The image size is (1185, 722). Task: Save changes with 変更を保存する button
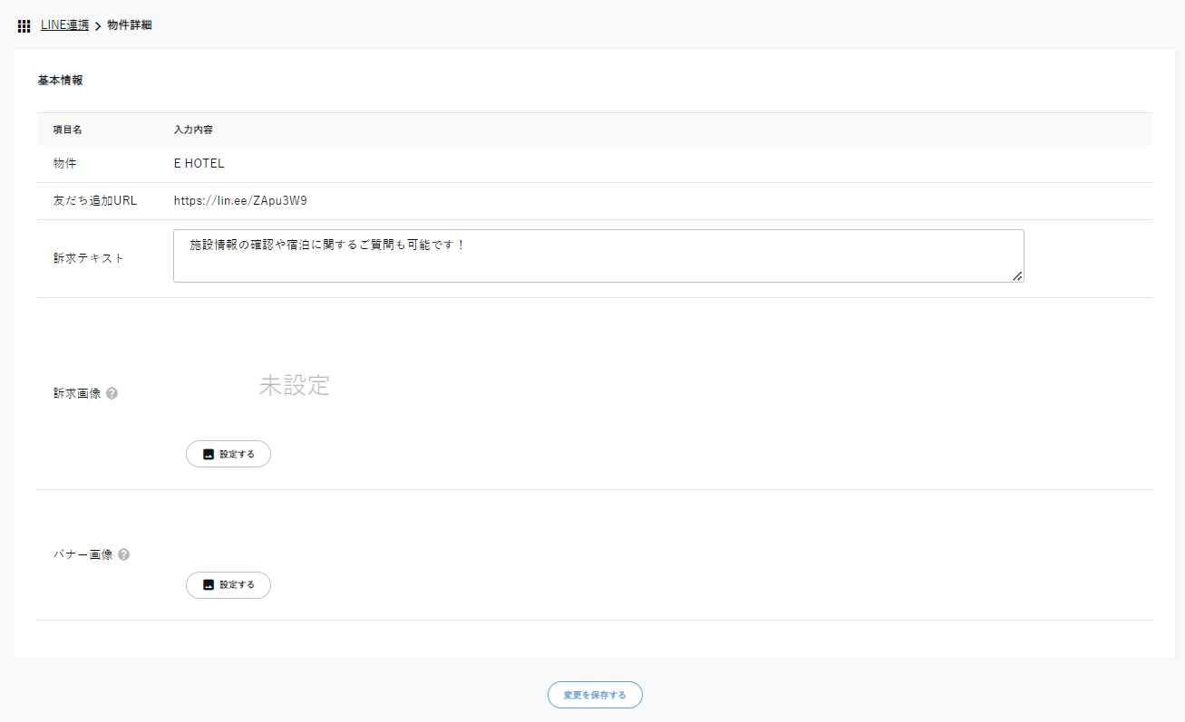click(595, 695)
